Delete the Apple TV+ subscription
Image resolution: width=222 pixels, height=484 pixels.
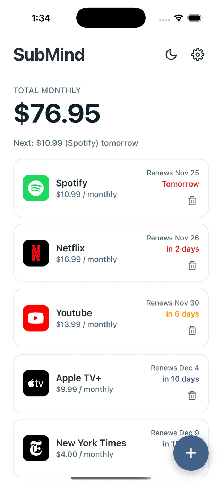[192, 396]
